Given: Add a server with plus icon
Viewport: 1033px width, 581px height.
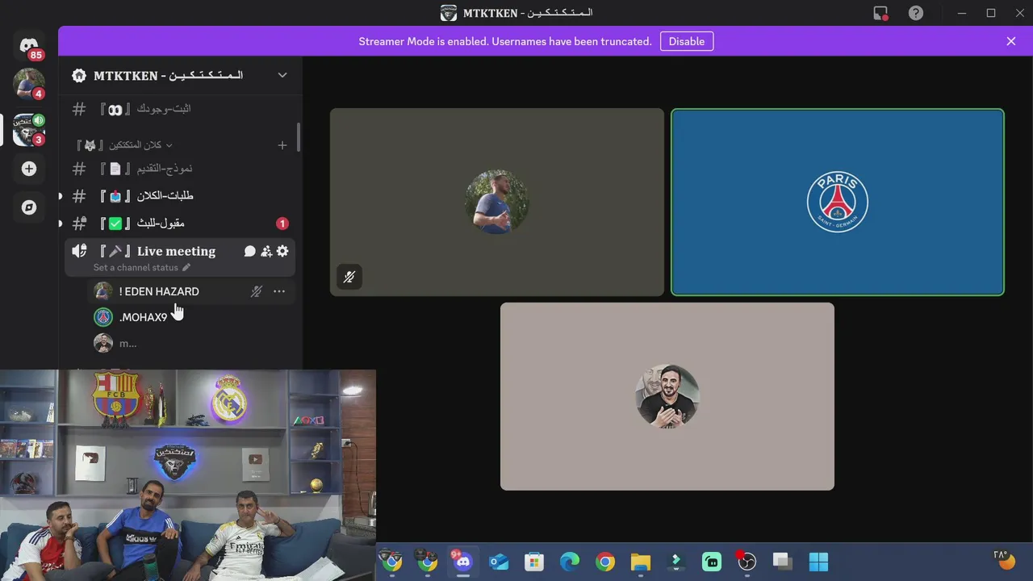Looking at the screenshot, I should tap(29, 169).
